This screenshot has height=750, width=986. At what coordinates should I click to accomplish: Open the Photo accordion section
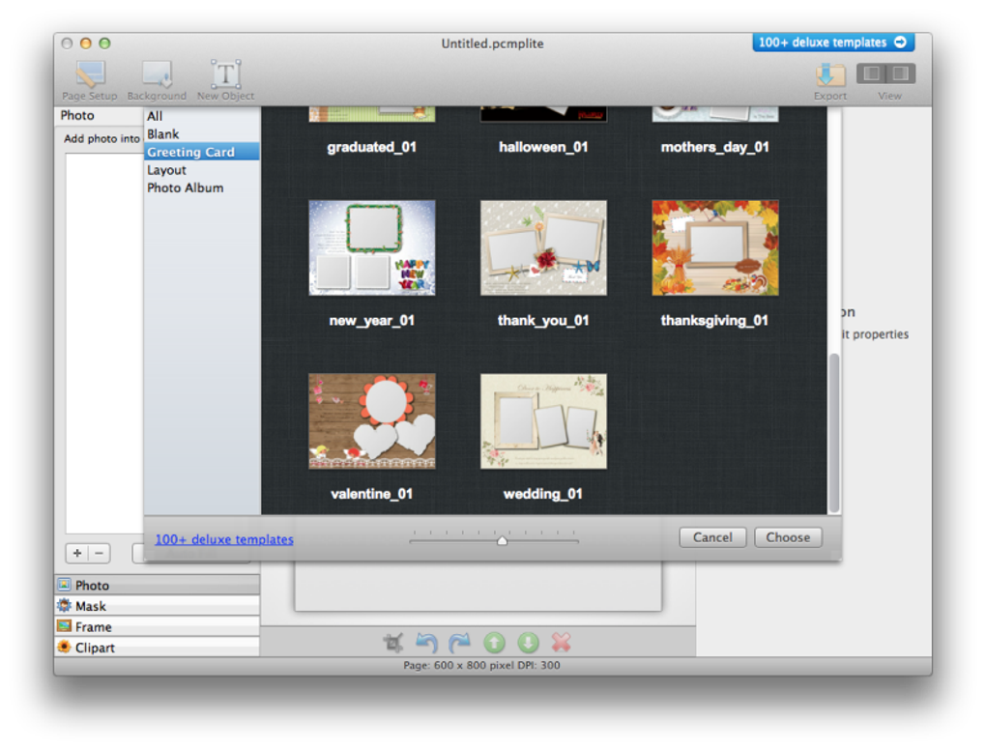158,585
